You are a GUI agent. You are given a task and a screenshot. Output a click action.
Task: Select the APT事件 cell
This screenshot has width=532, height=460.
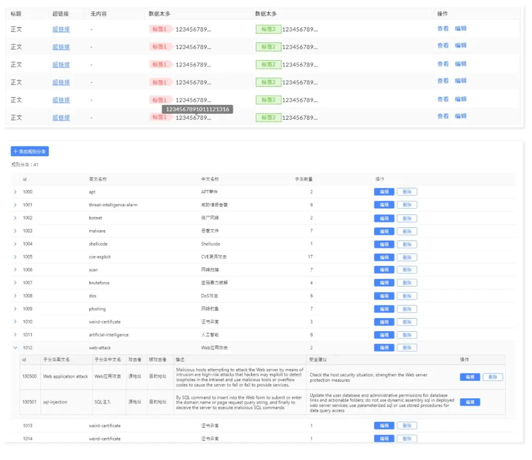coord(210,192)
